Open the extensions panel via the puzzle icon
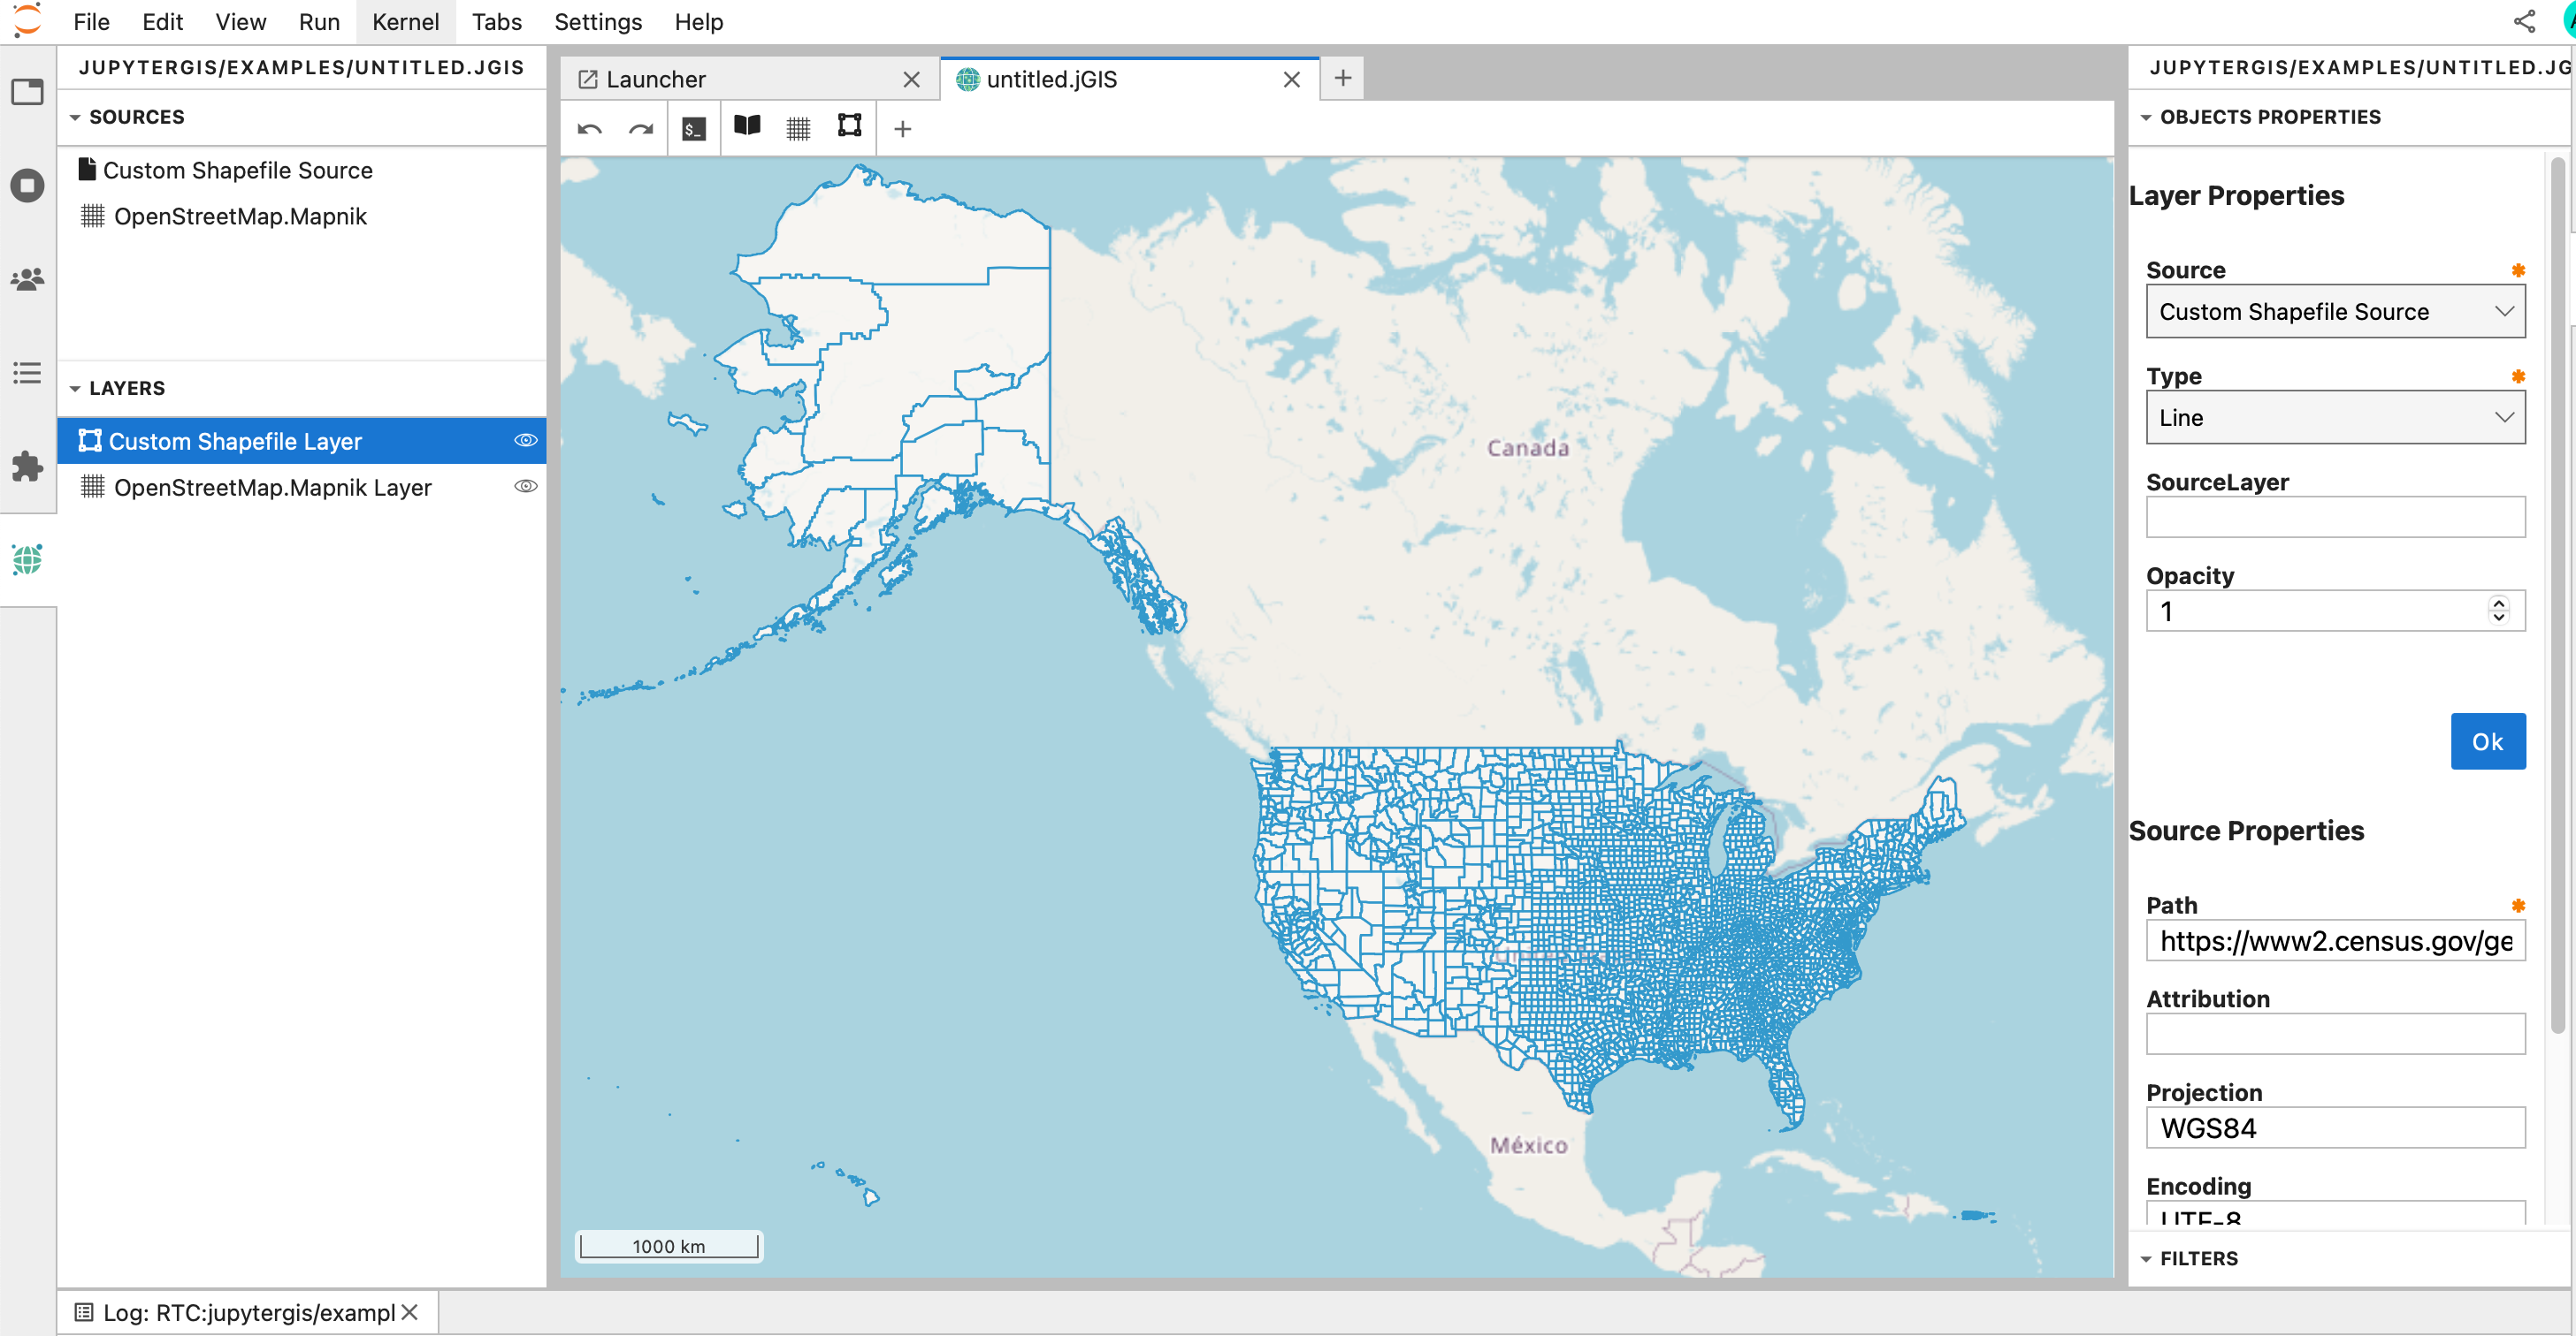 coord(27,467)
